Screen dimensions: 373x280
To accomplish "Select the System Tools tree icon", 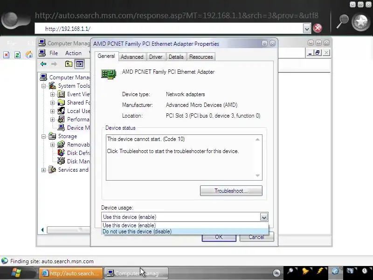I will (x=52, y=86).
